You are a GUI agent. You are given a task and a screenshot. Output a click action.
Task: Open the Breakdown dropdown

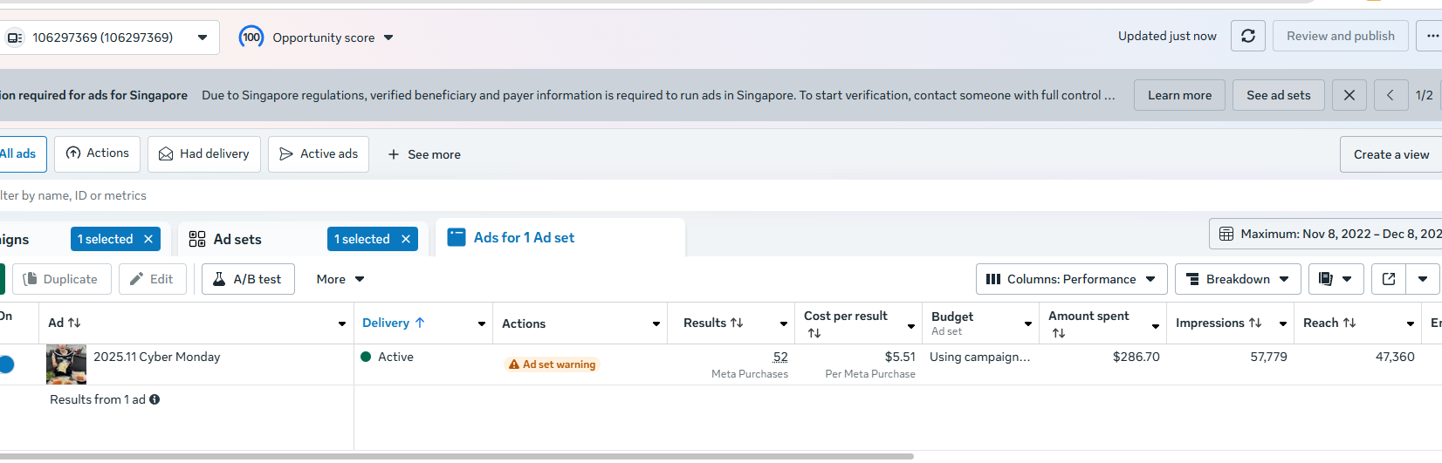coord(1238,279)
